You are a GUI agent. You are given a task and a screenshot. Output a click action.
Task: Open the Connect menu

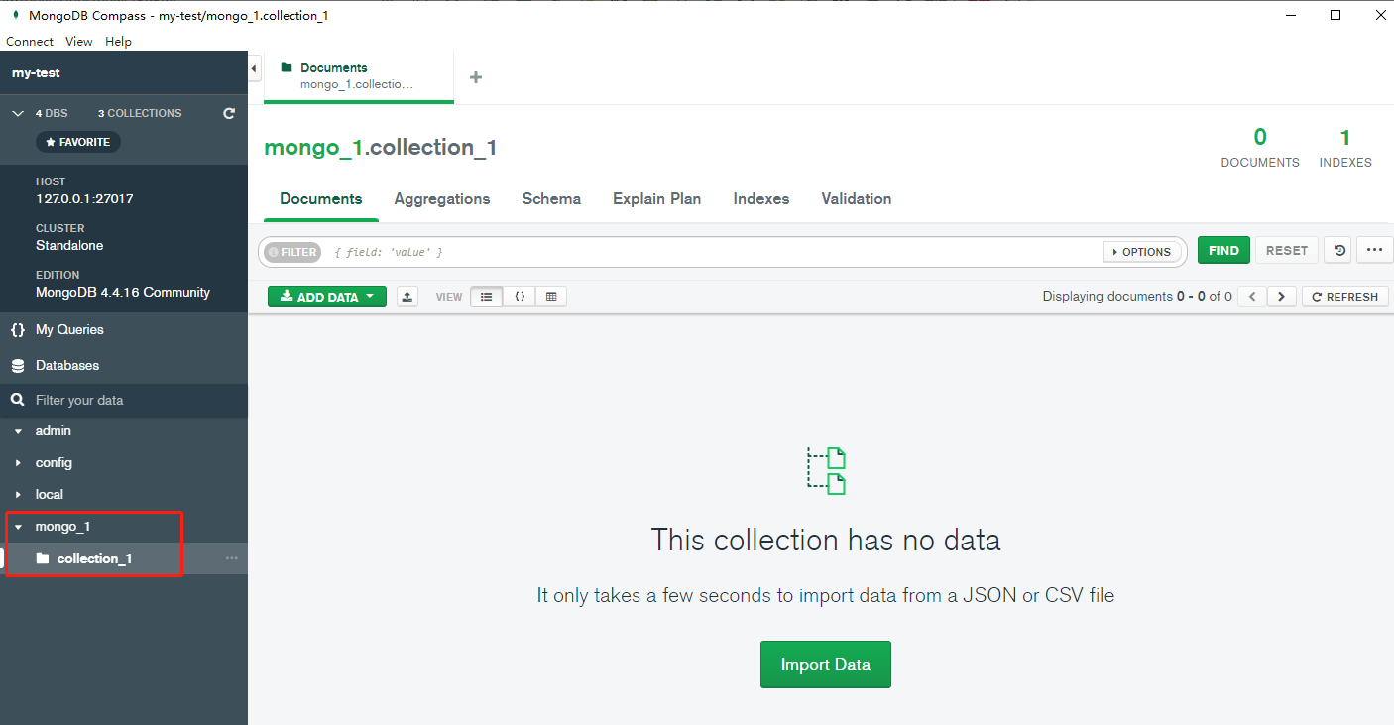tap(30, 42)
